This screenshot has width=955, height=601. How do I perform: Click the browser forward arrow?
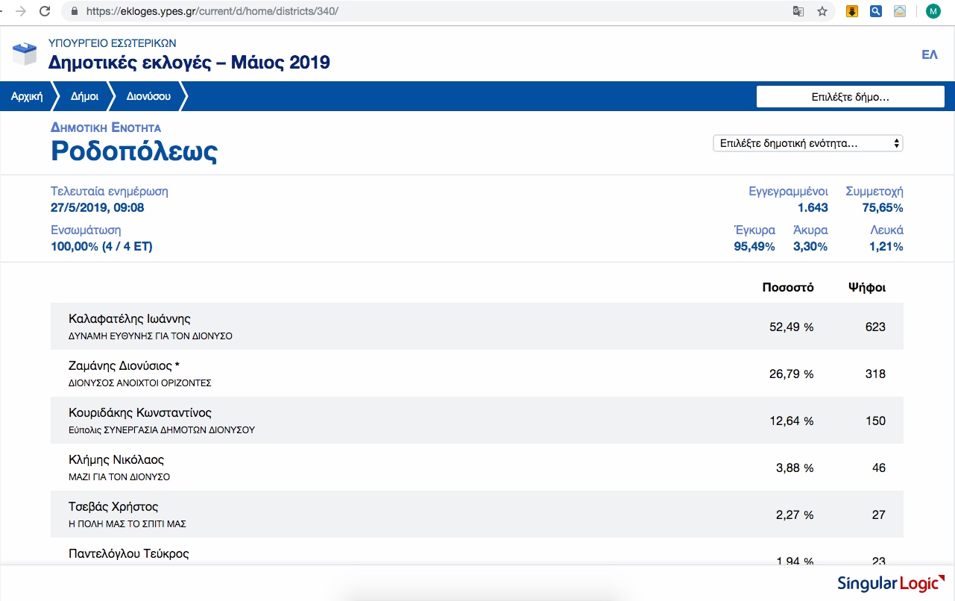pos(21,11)
